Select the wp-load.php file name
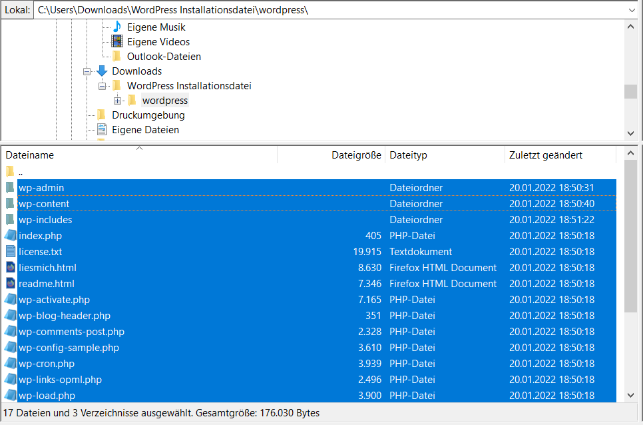The height and width of the screenshot is (425, 643). click(x=47, y=396)
